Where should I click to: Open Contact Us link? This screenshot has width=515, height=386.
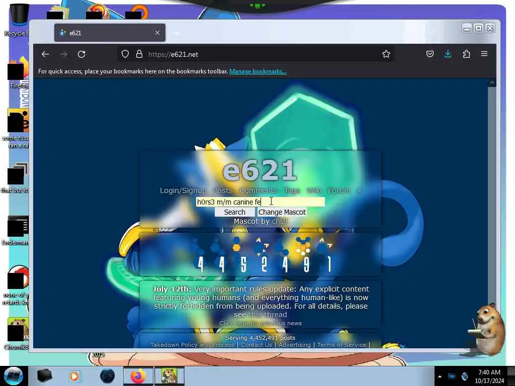256,345
